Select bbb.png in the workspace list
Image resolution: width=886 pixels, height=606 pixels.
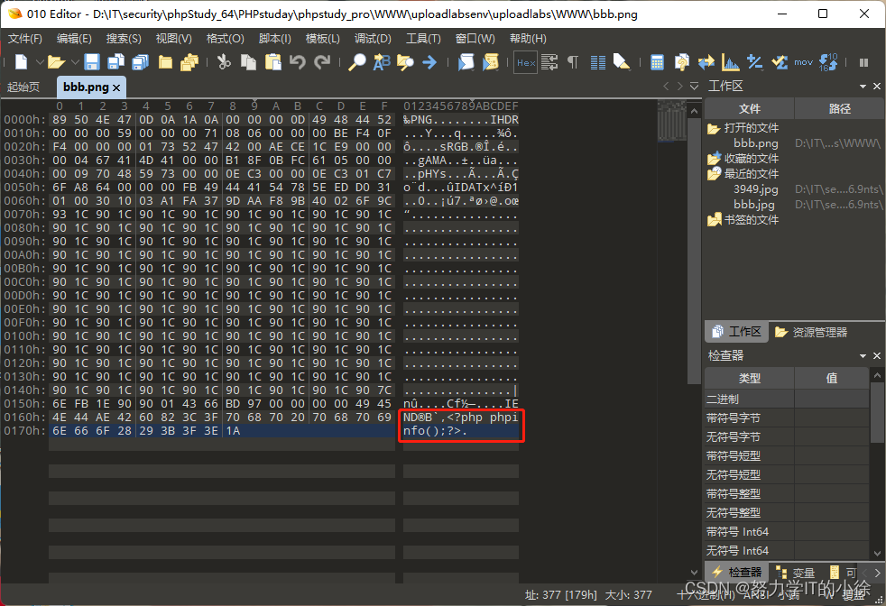tap(755, 142)
